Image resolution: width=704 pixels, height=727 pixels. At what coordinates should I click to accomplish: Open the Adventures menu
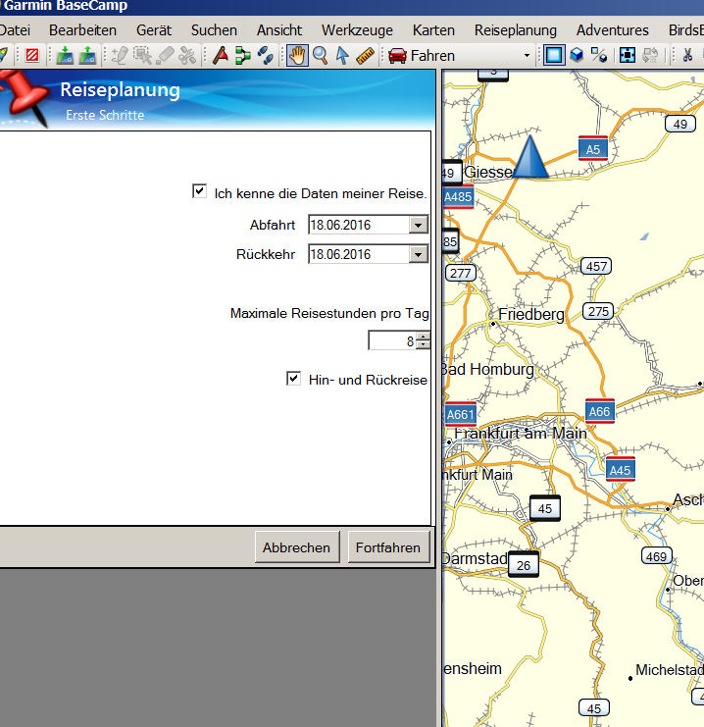point(612,30)
